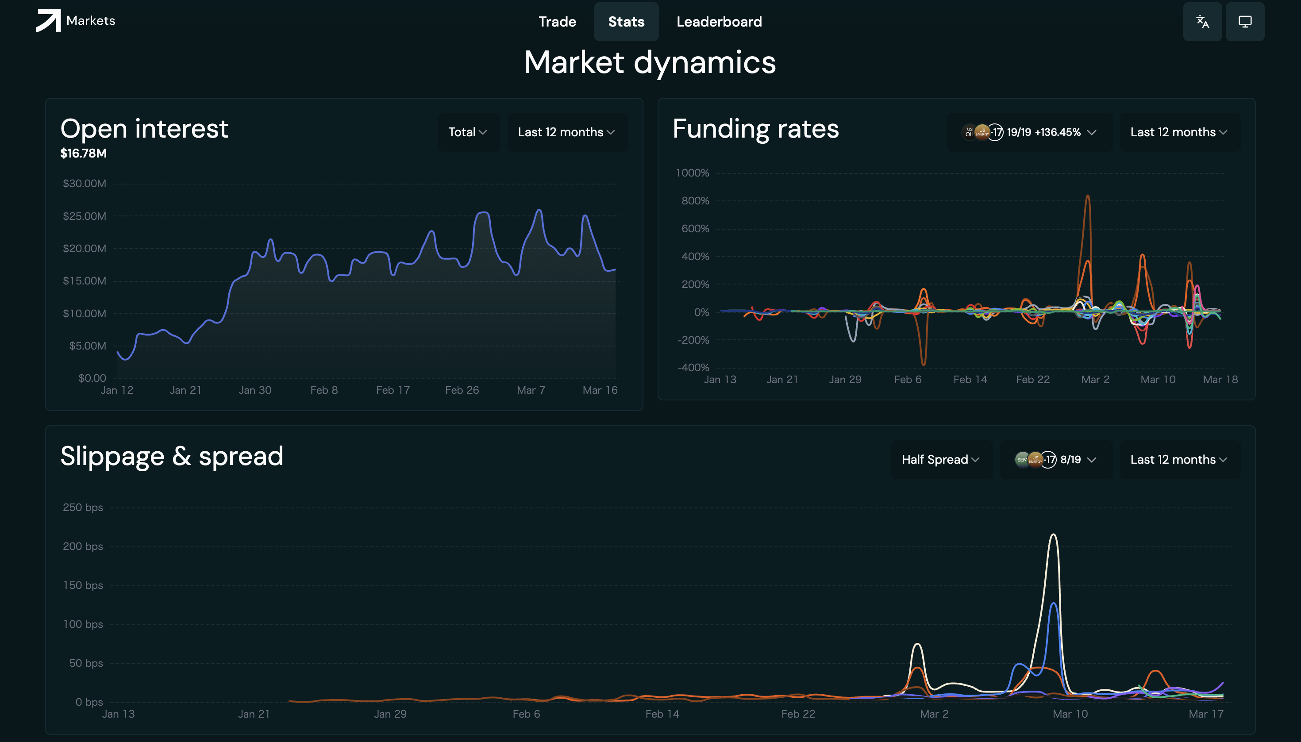The width and height of the screenshot is (1301, 742).
Task: Open Open interest Last 12 months dropdown
Action: pos(567,132)
